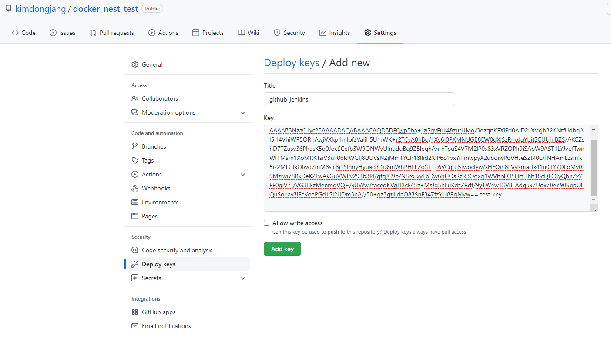Click the Email notifications envelope icon

click(135, 326)
